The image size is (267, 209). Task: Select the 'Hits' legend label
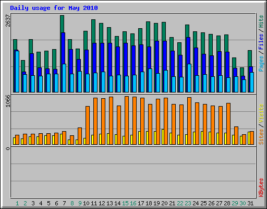click(261, 21)
